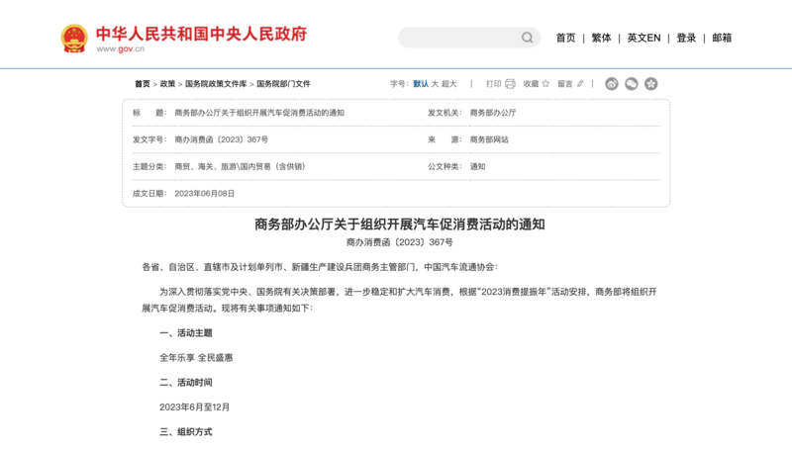
Task: Click the national emblem logo
Action: [74, 39]
